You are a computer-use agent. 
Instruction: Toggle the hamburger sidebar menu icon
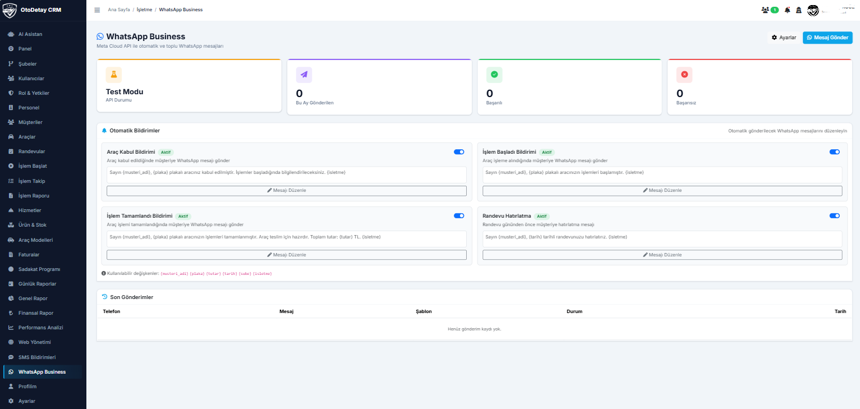(97, 10)
